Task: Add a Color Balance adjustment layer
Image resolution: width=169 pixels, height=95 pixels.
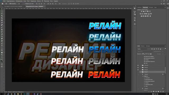Action: pyautogui.click(x=143, y=14)
